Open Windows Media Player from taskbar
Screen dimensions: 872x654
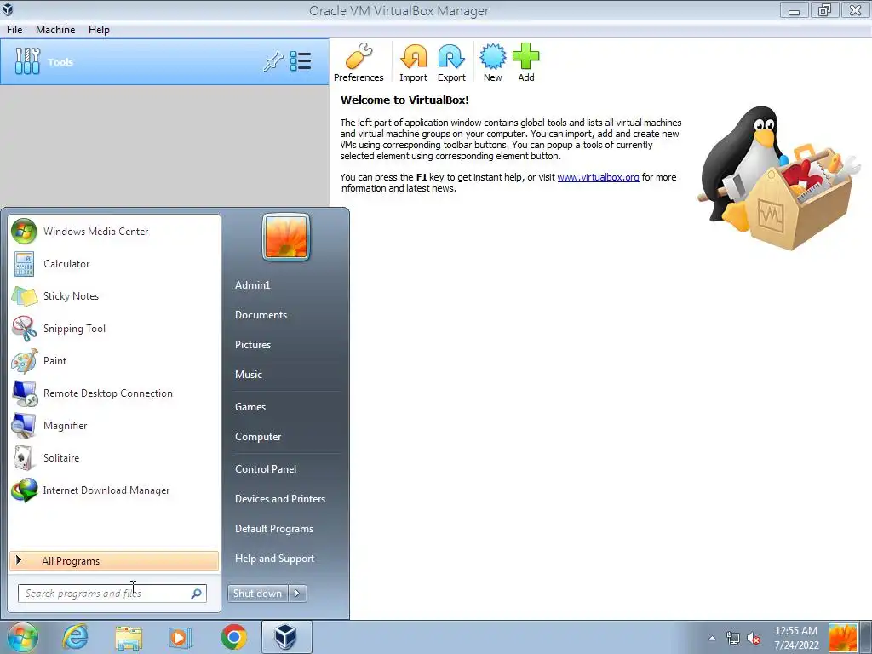[x=181, y=637]
